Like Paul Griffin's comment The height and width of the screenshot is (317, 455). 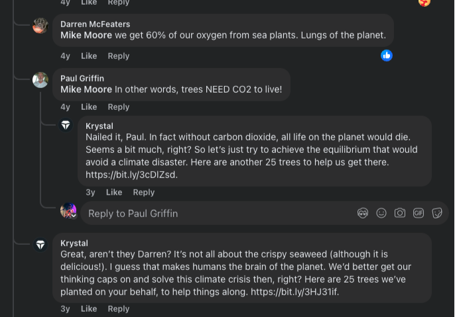(x=89, y=107)
